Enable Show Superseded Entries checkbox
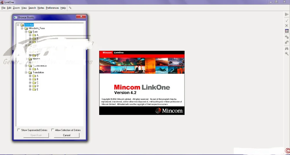The width and height of the screenshot is (290, 155). (x=19, y=130)
